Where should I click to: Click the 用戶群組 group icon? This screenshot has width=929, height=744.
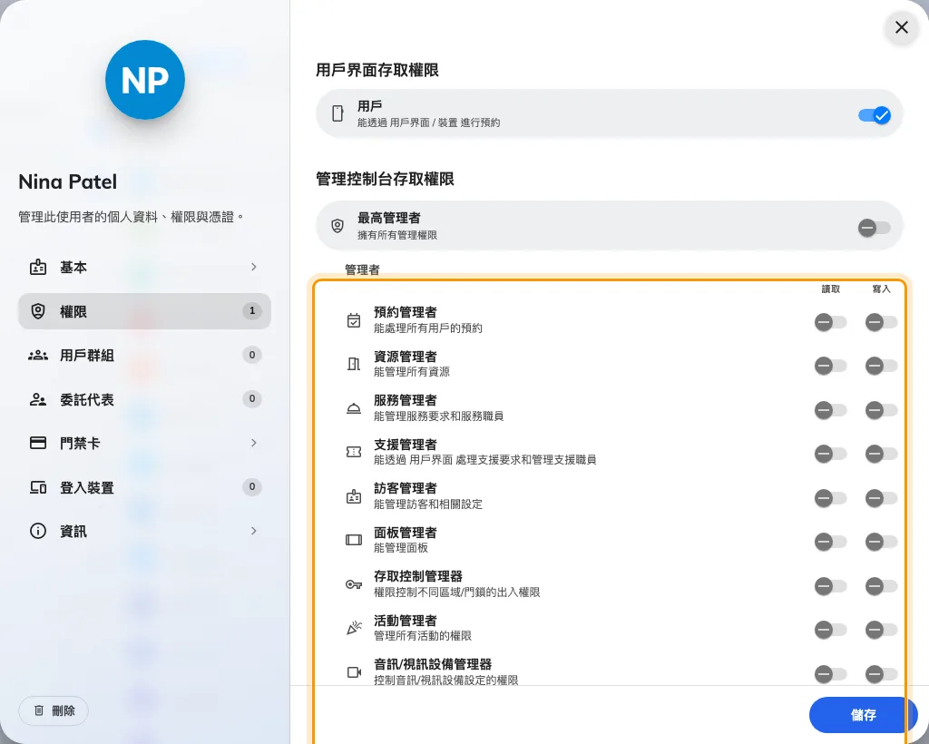38,356
